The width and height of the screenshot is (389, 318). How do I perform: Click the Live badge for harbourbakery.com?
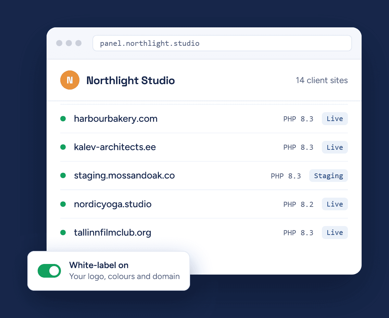[x=335, y=119]
